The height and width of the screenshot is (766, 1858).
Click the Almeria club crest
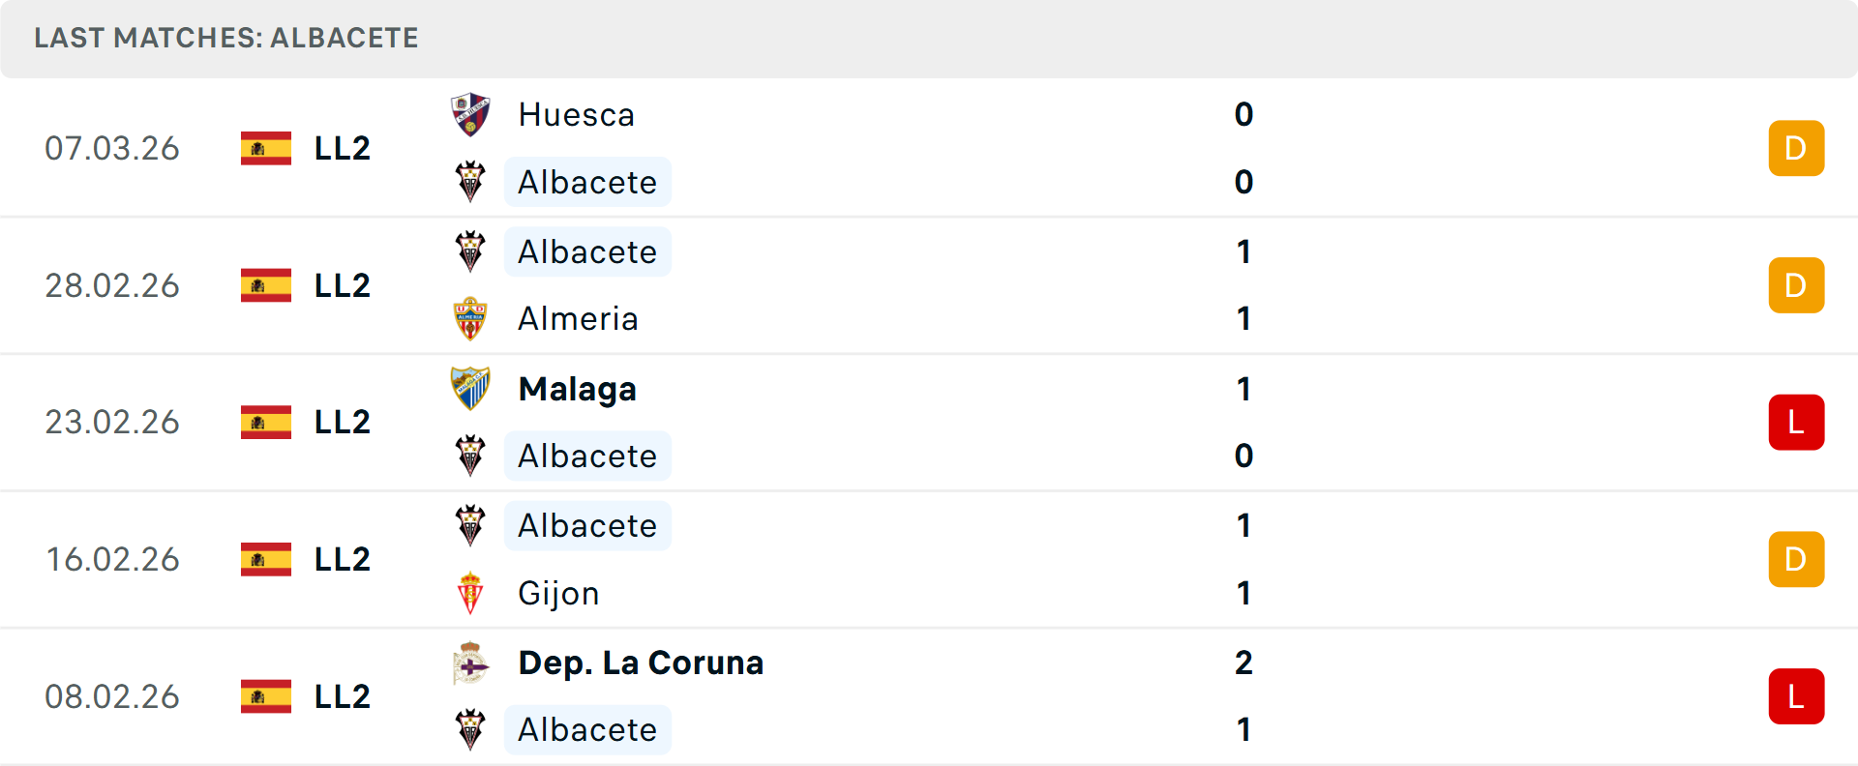coord(470,319)
